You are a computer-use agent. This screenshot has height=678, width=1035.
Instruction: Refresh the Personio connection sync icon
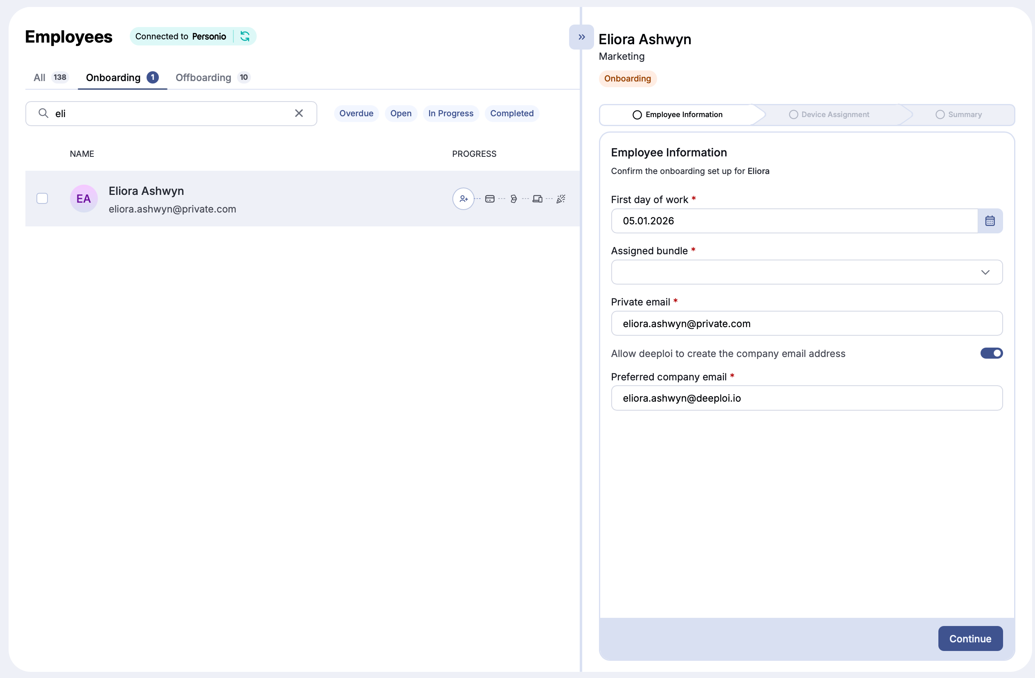(245, 36)
